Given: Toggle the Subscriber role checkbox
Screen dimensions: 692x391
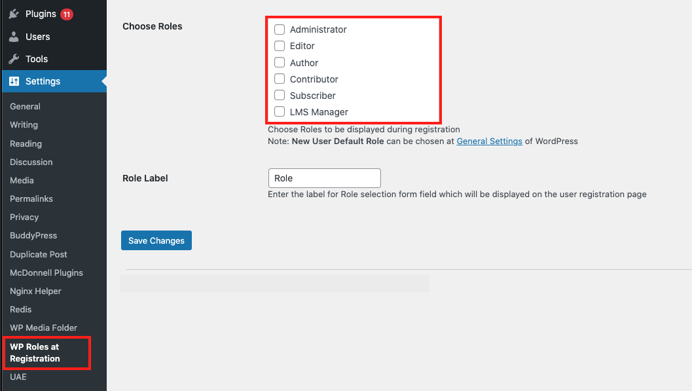Looking at the screenshot, I should [280, 95].
